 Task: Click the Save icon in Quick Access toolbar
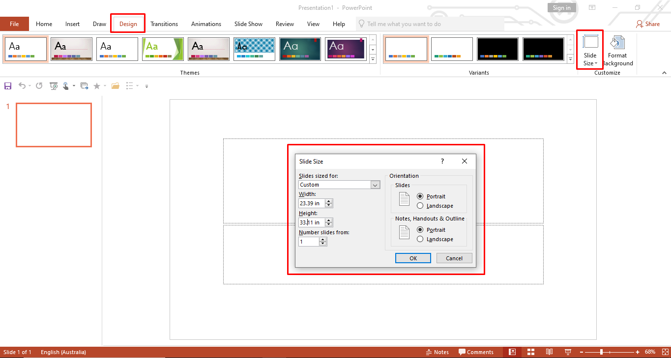pyautogui.click(x=8, y=86)
